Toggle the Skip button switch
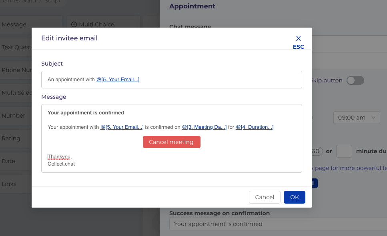 point(355,80)
